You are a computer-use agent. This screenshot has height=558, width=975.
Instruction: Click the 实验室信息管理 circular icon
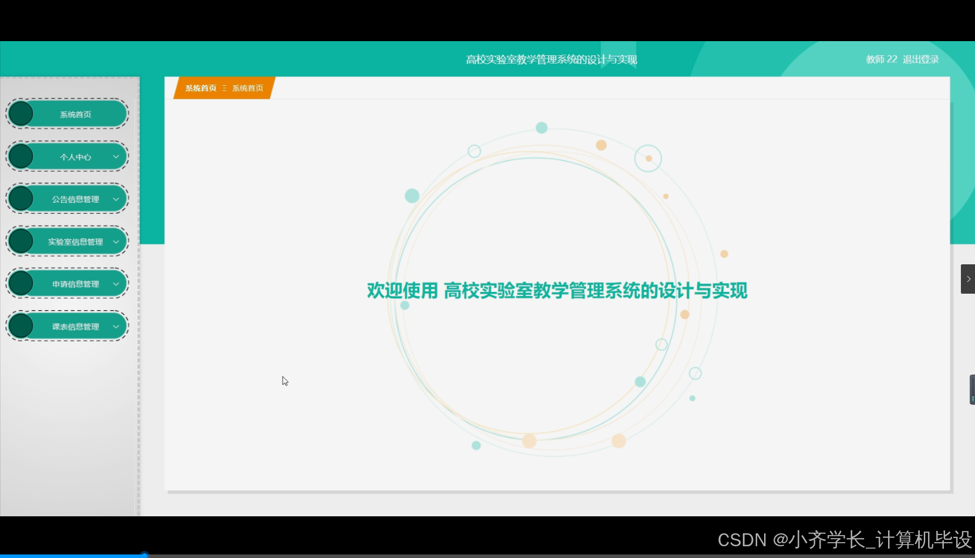(21, 241)
